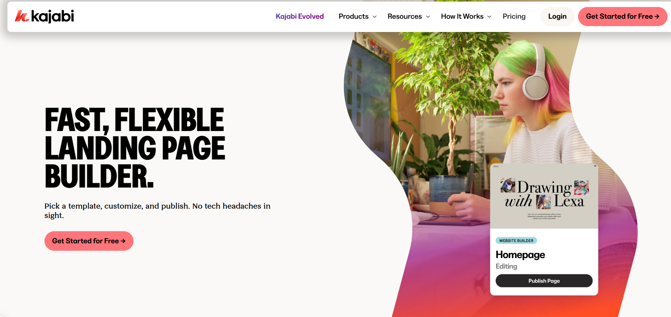This screenshot has width=671, height=317.
Task: Click the small image left of Drawing text
Action: pos(508,185)
